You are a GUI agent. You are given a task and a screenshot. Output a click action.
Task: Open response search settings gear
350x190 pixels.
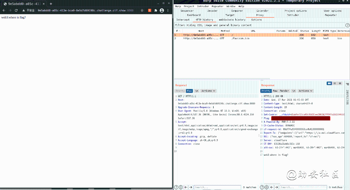coord(266,187)
